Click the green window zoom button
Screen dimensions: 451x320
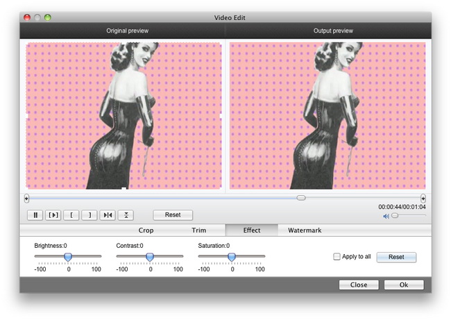48,17
